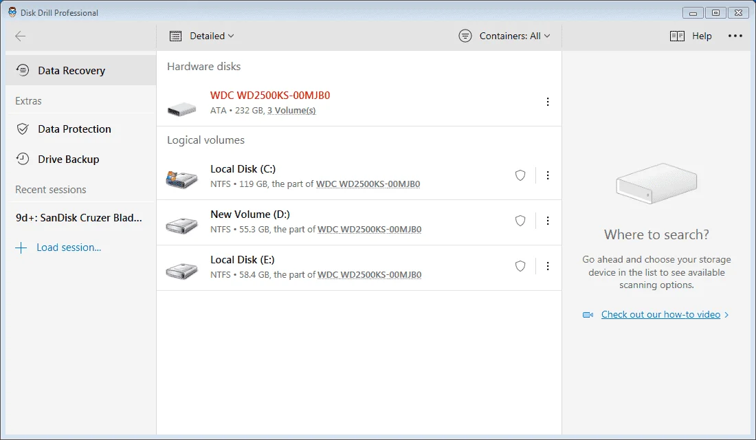Open kebab menu for Local Disk (E:)

(548, 266)
